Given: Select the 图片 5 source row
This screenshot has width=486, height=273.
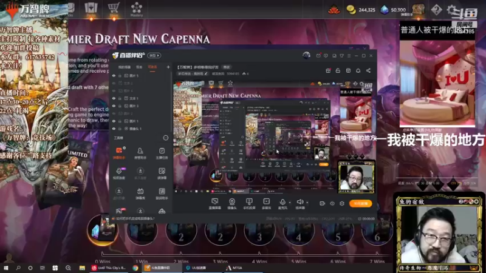Looking at the screenshot, I should coord(141,75).
